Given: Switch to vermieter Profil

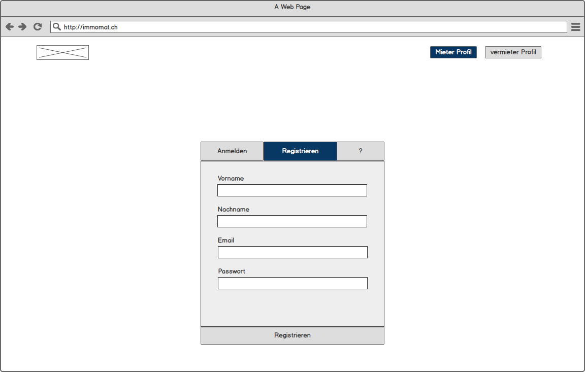Looking at the screenshot, I should 513,52.
